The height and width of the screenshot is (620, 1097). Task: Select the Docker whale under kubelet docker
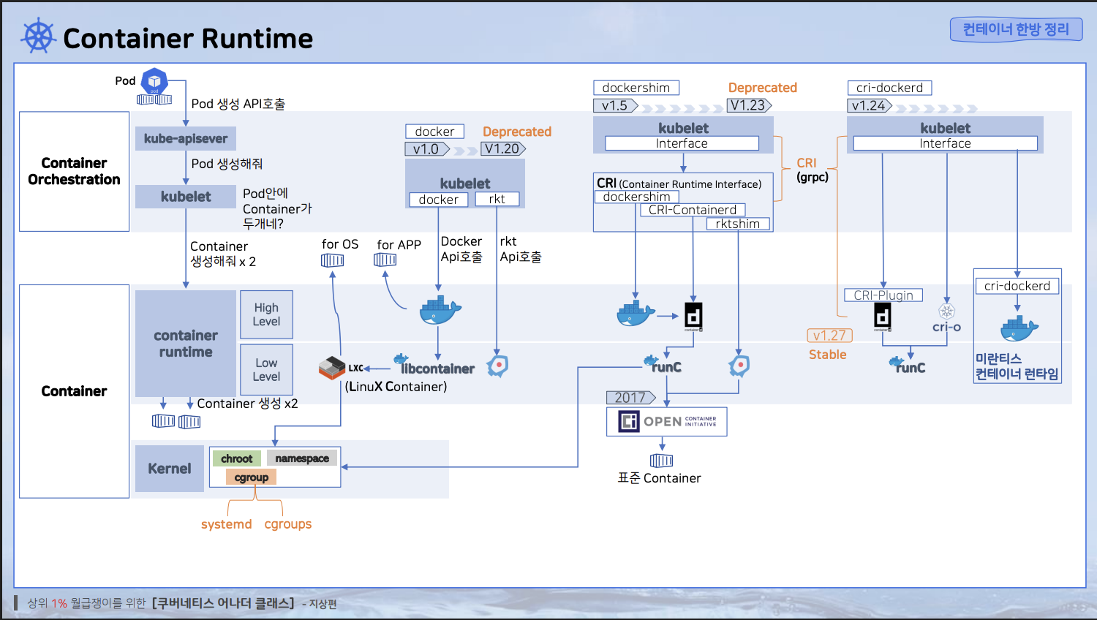pos(440,311)
